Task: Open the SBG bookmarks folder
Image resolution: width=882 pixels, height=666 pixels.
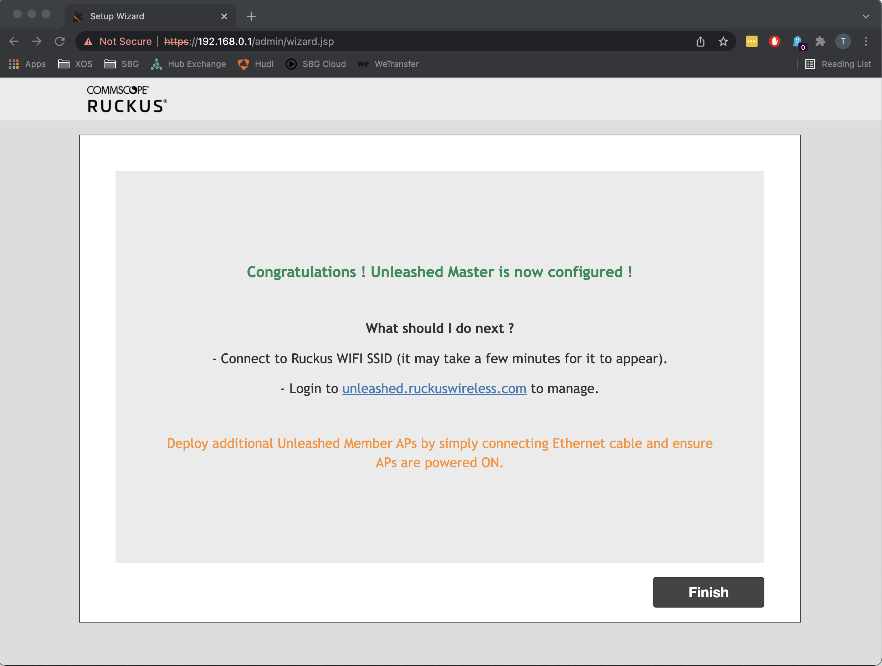Action: click(x=122, y=64)
